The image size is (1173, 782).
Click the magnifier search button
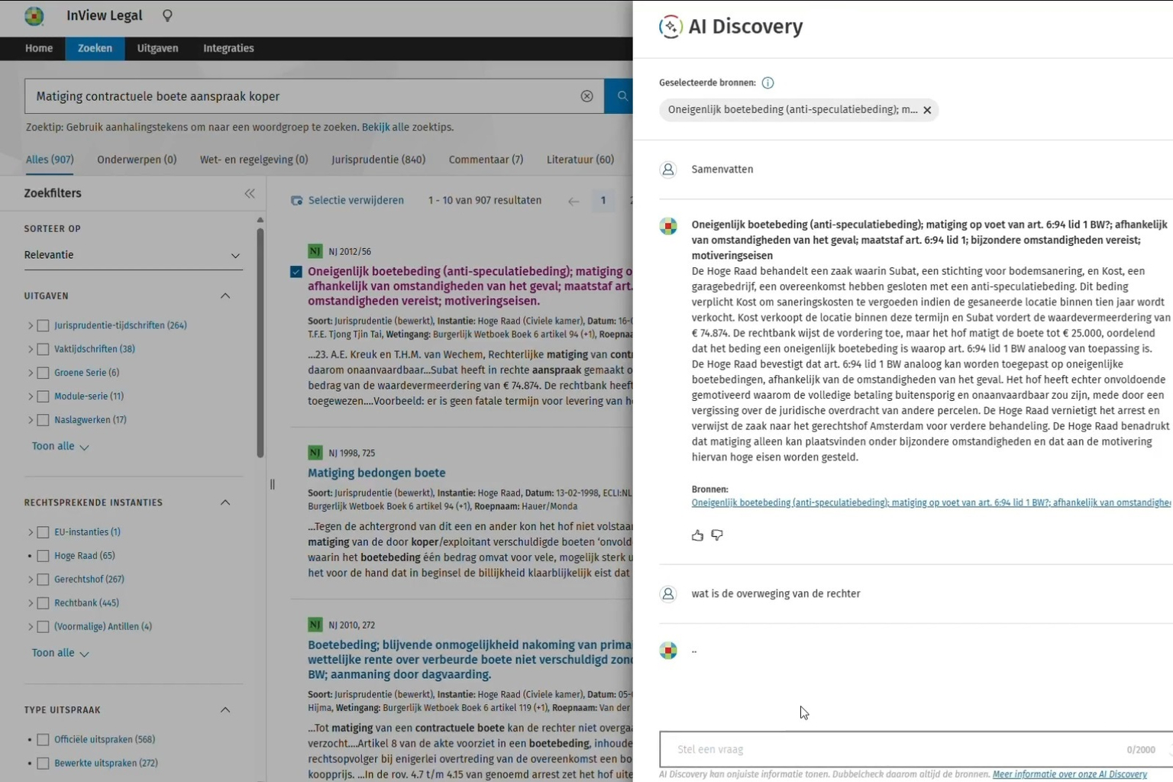tap(622, 96)
